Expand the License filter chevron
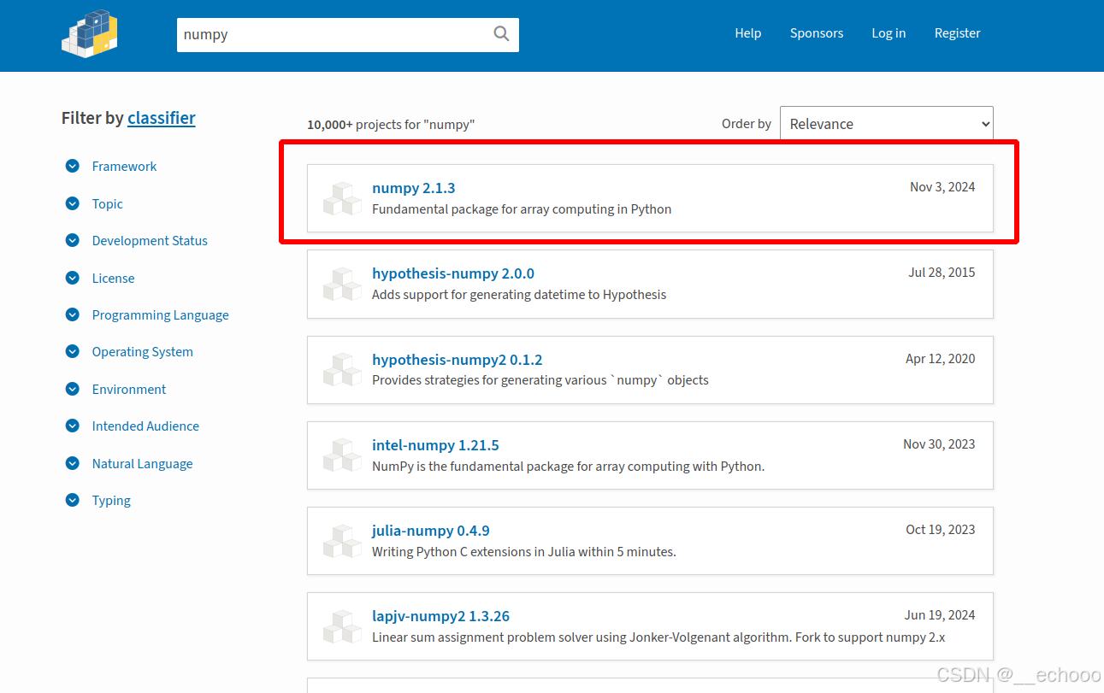Viewport: 1104px width, 693px height. (73, 278)
